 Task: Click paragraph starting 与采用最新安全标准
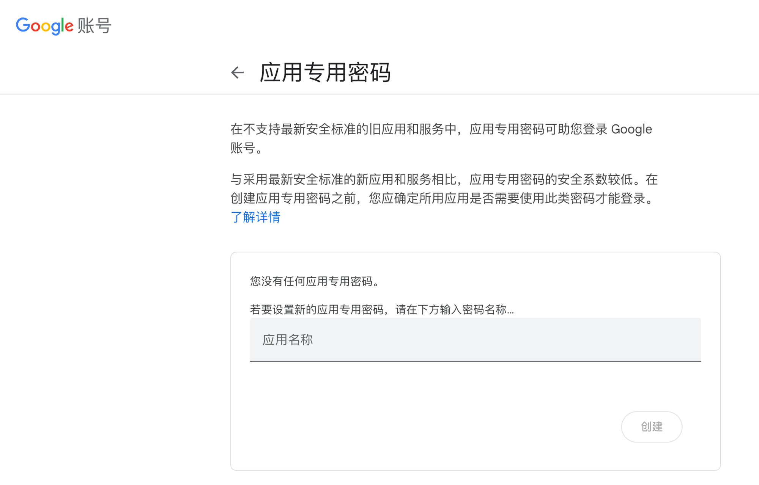[x=444, y=198]
